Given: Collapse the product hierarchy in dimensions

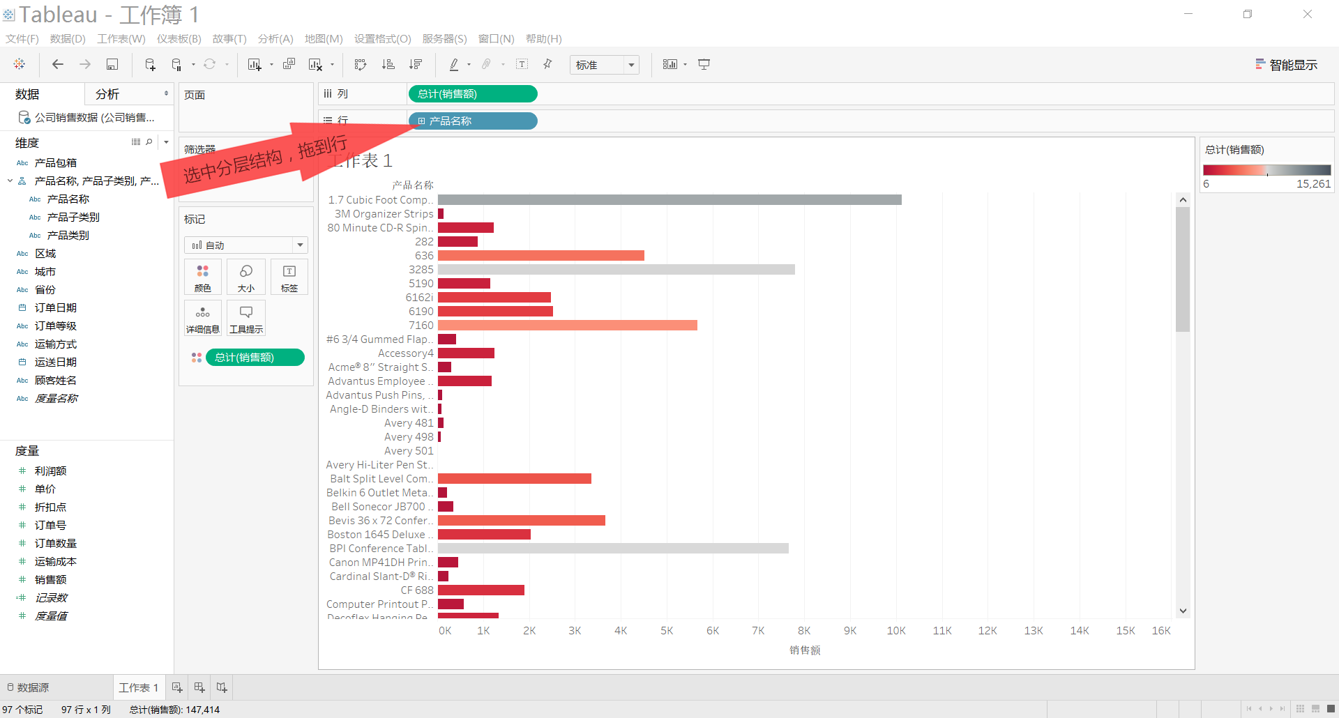Looking at the screenshot, I should (x=10, y=181).
